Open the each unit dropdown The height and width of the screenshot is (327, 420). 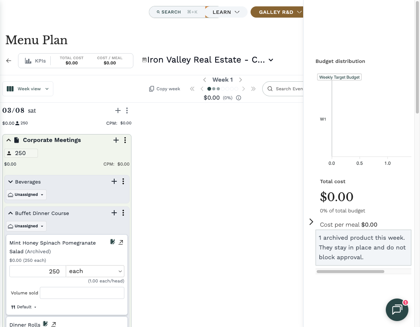coord(95,271)
